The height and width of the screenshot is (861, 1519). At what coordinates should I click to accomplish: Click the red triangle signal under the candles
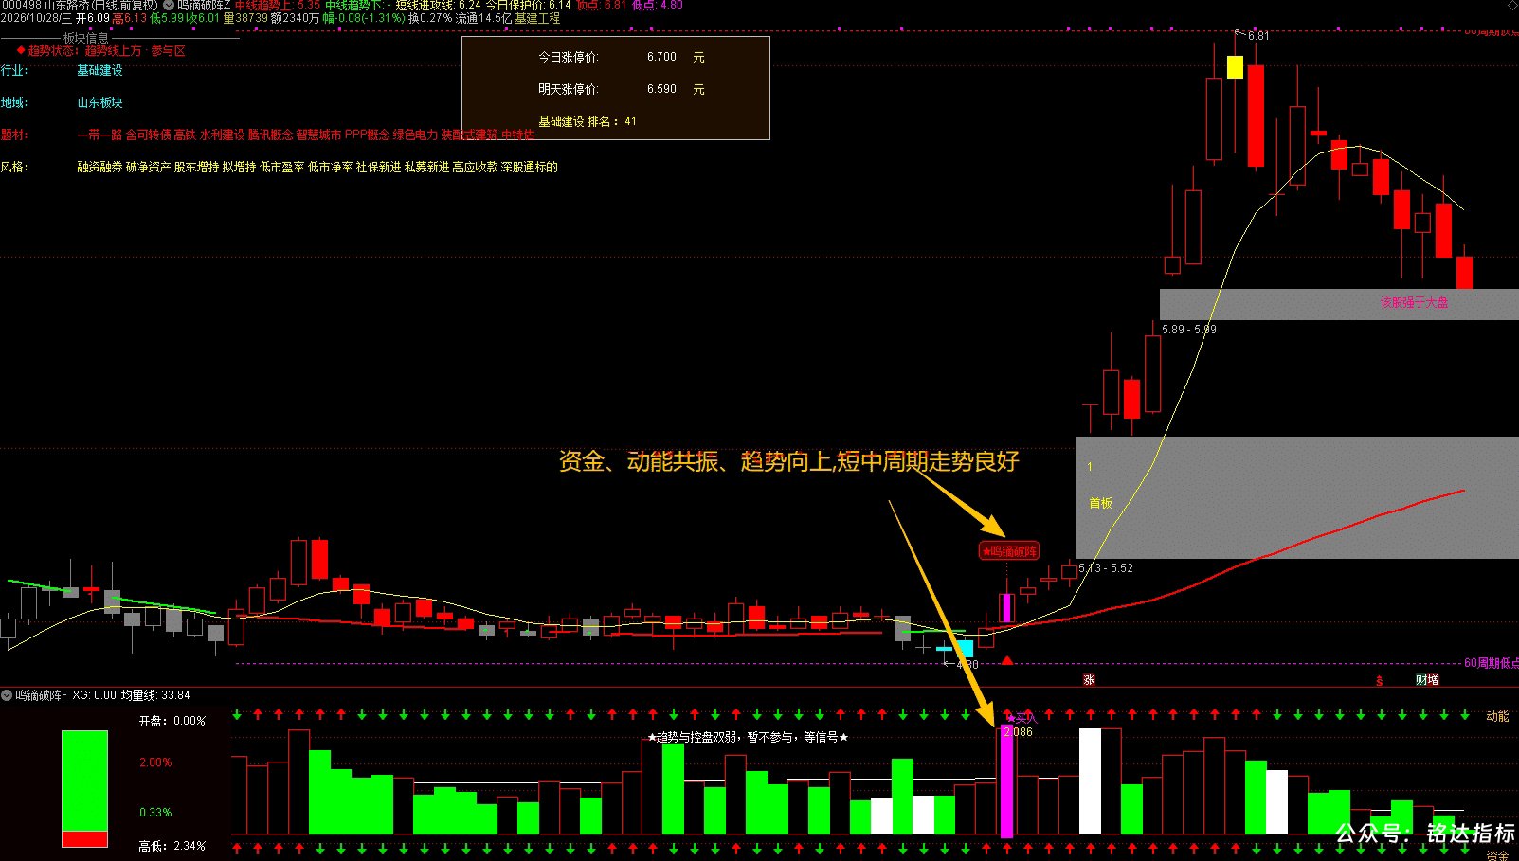pyautogui.click(x=1007, y=660)
